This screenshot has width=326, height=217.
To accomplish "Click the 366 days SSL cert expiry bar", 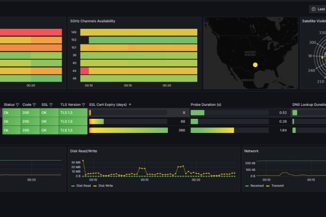I will tap(128, 130).
